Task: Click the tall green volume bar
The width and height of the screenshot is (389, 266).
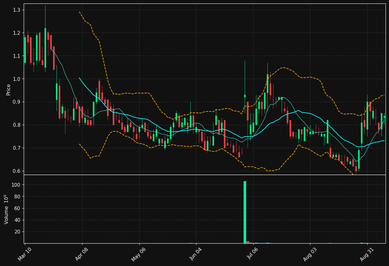Action: coord(245,212)
